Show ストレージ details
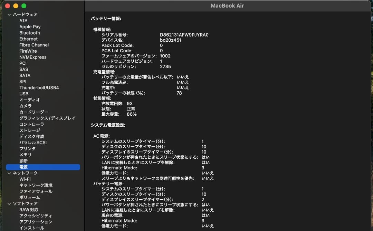 (x=29, y=130)
